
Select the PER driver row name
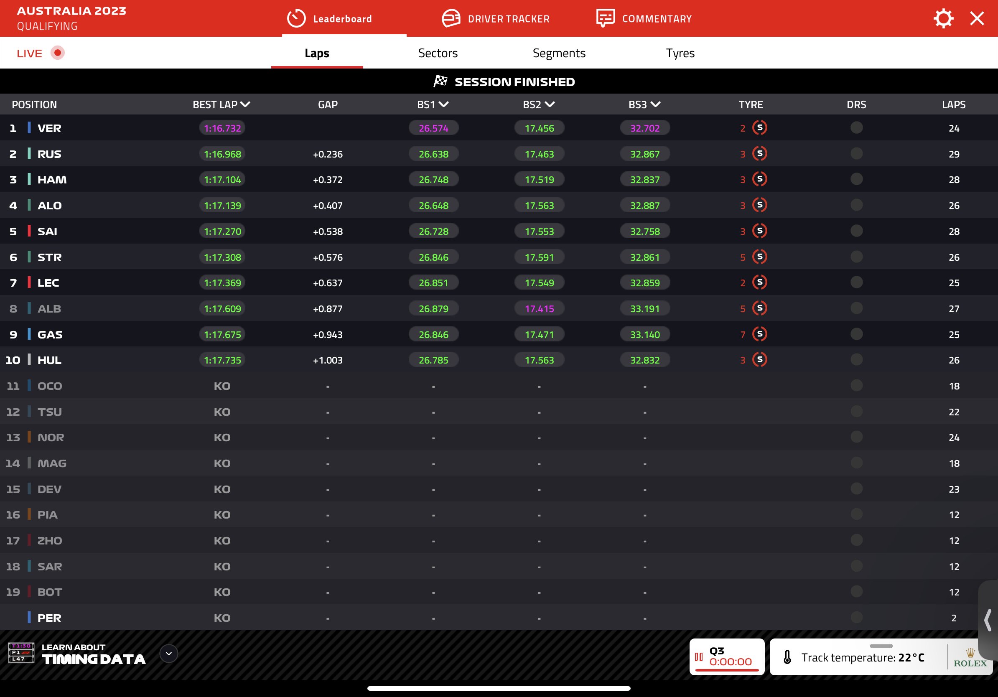coord(49,618)
